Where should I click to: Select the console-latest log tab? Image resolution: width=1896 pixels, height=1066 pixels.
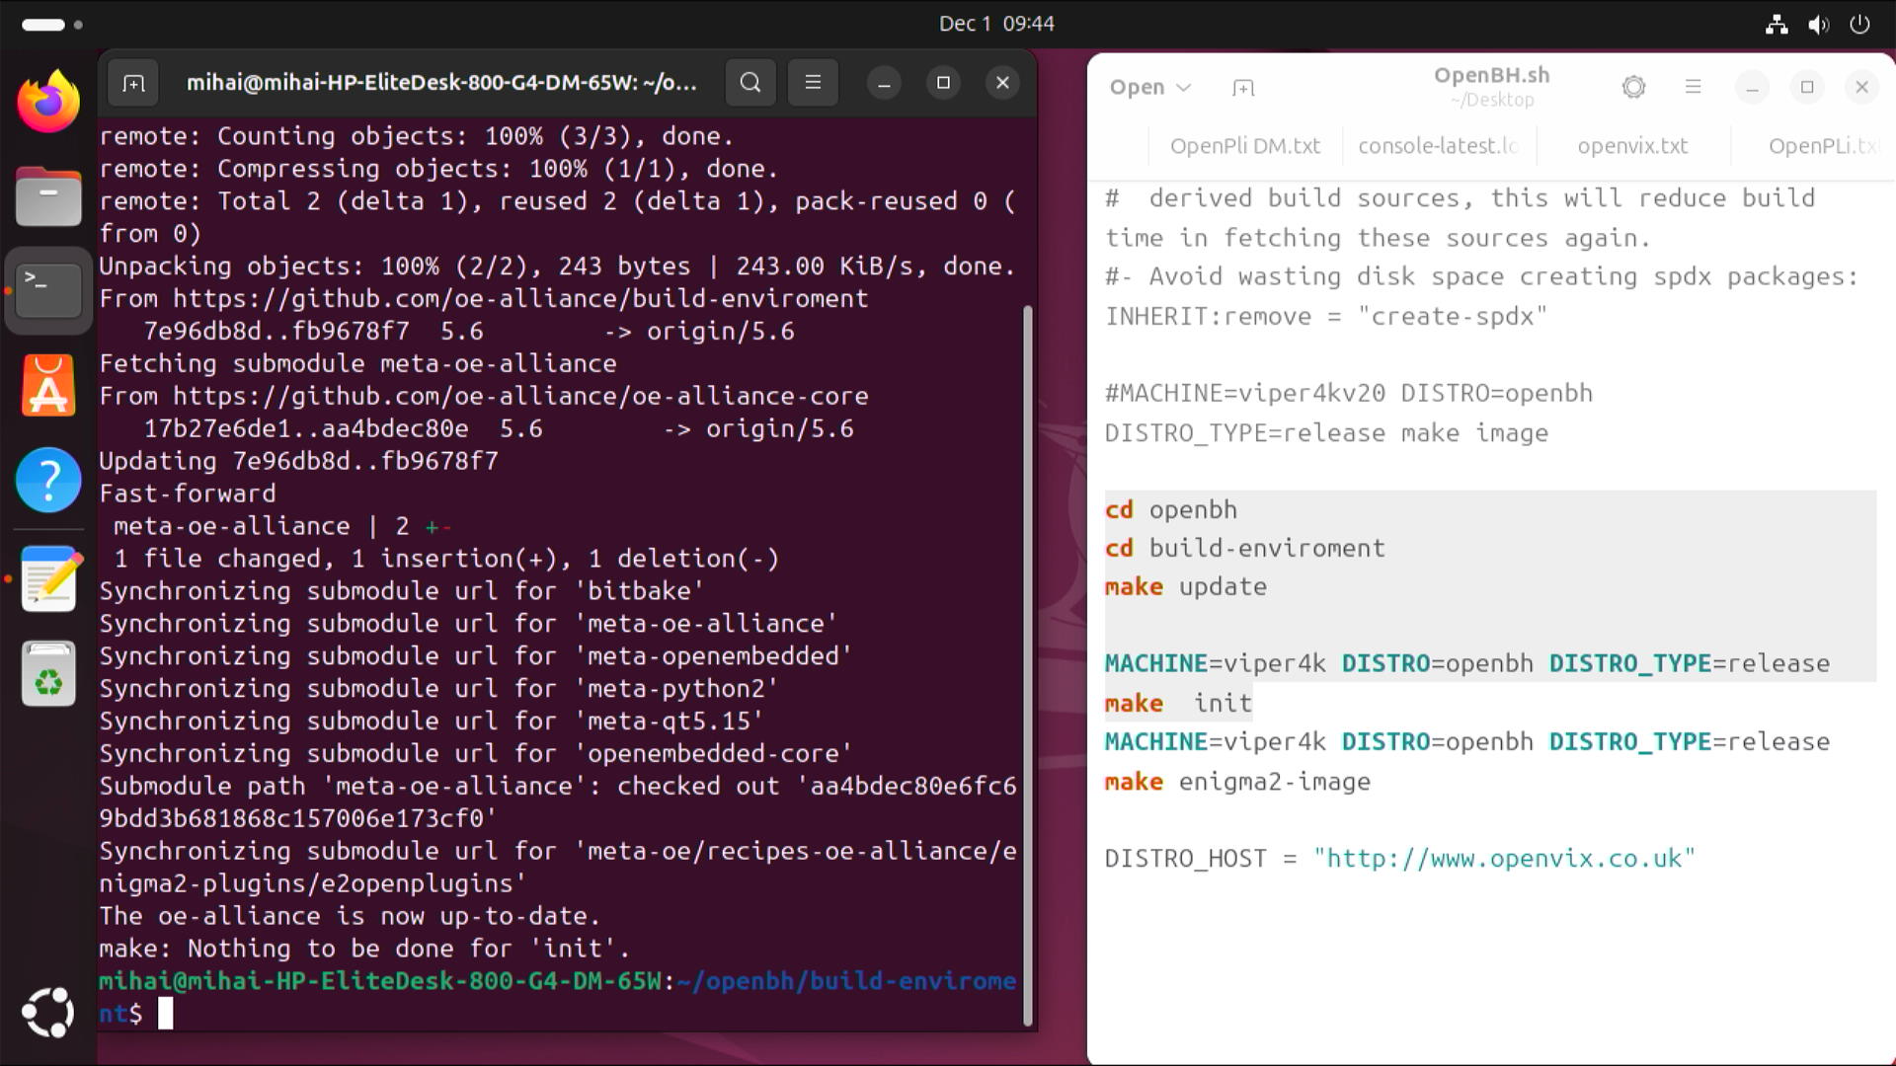tap(1438, 146)
